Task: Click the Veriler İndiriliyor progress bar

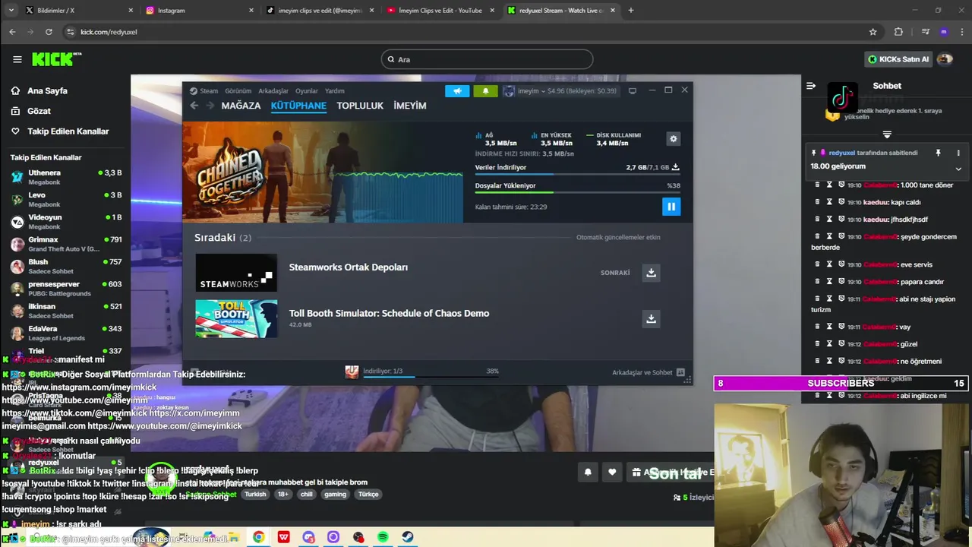Action: pos(577,174)
